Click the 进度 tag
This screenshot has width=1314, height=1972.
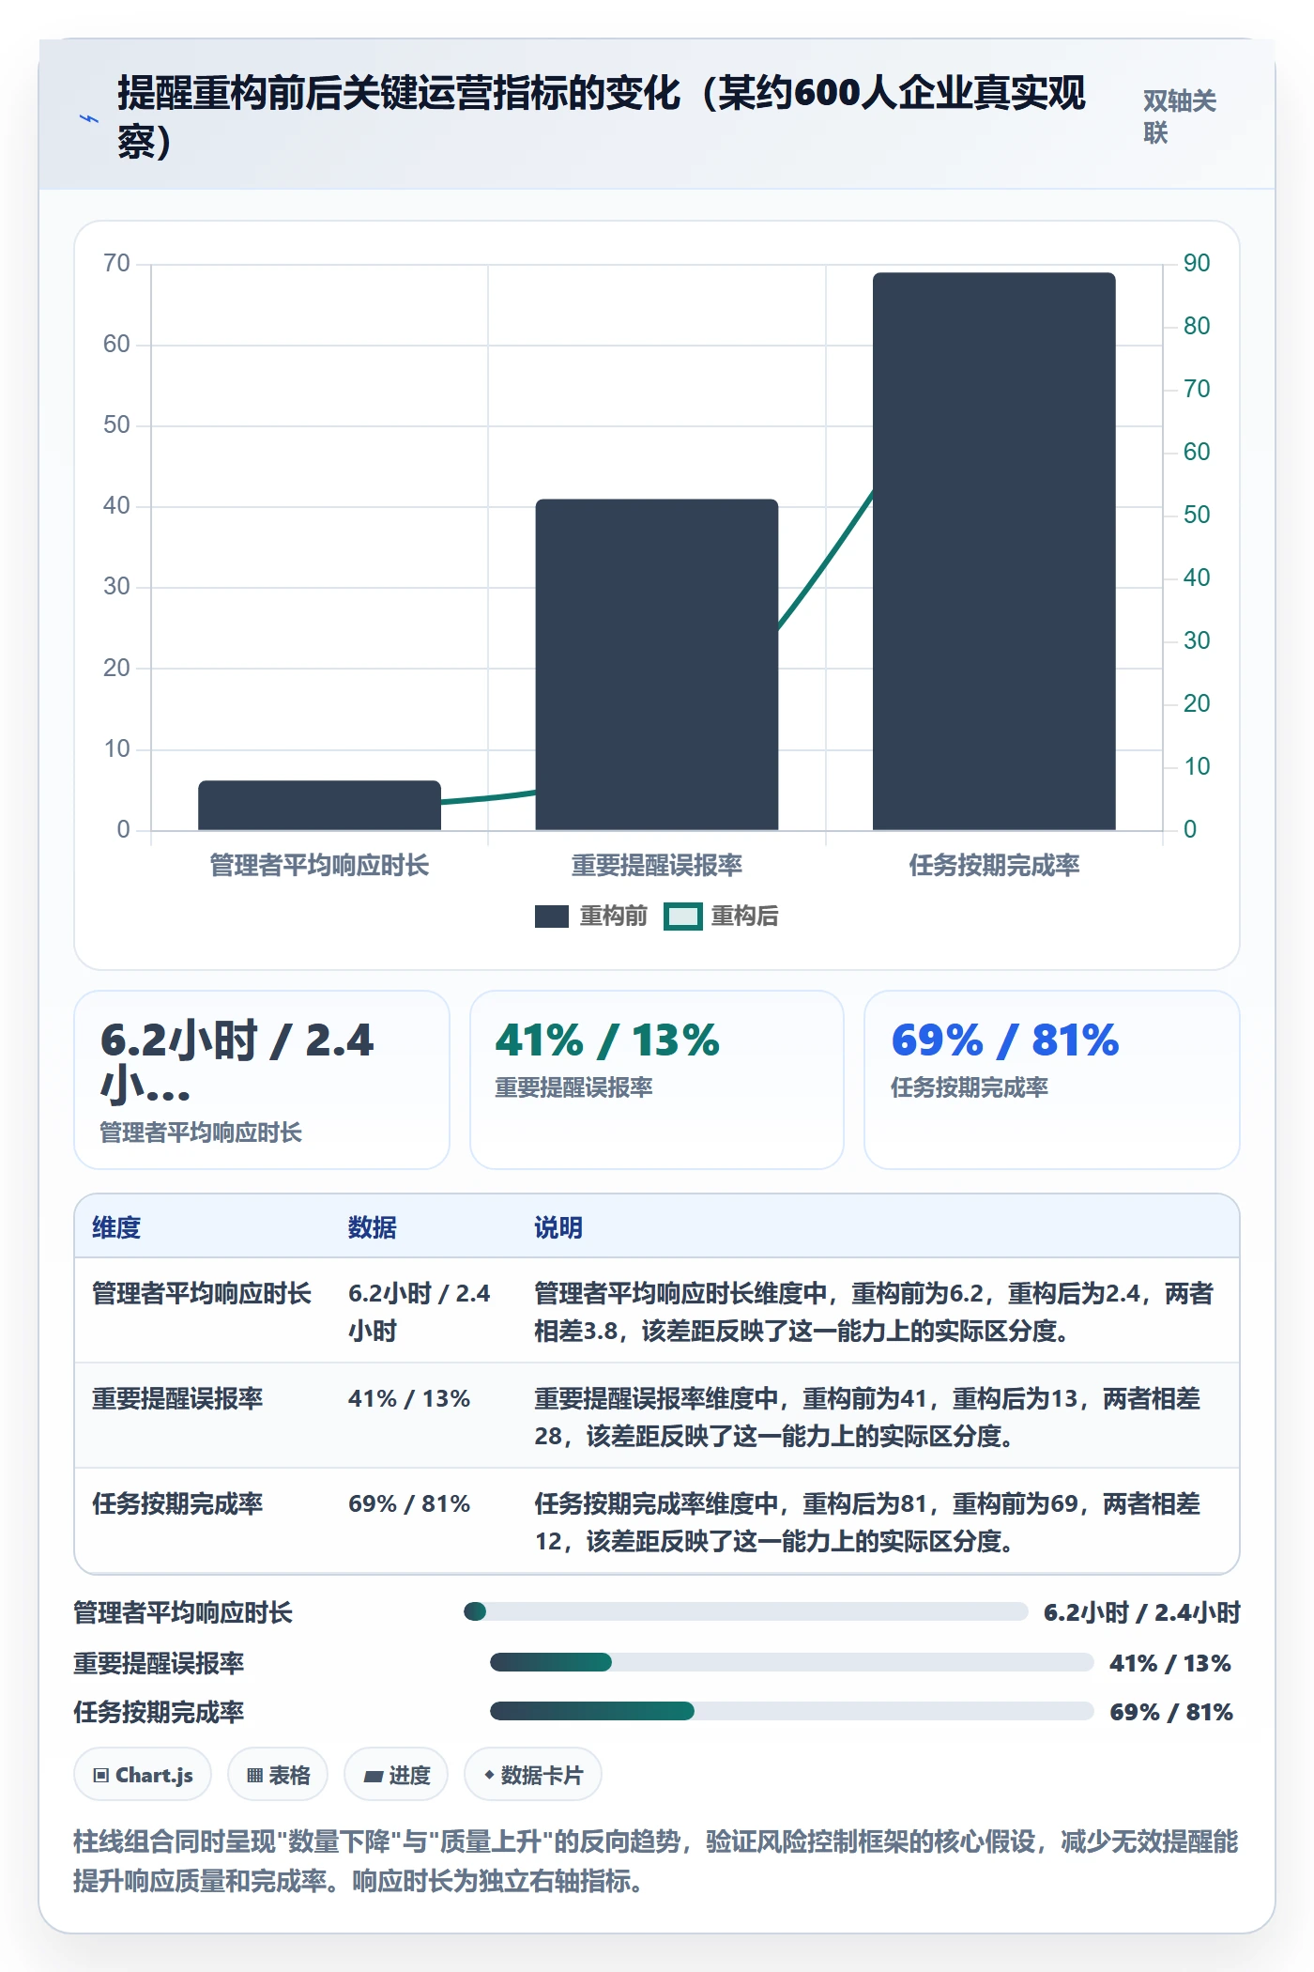(x=396, y=1775)
